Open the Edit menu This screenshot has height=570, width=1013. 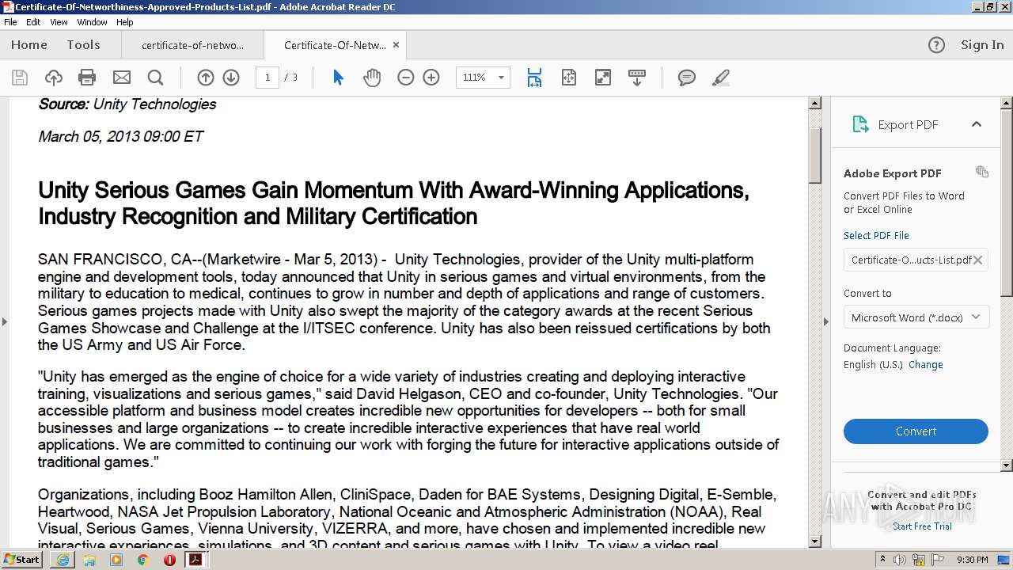tap(33, 22)
